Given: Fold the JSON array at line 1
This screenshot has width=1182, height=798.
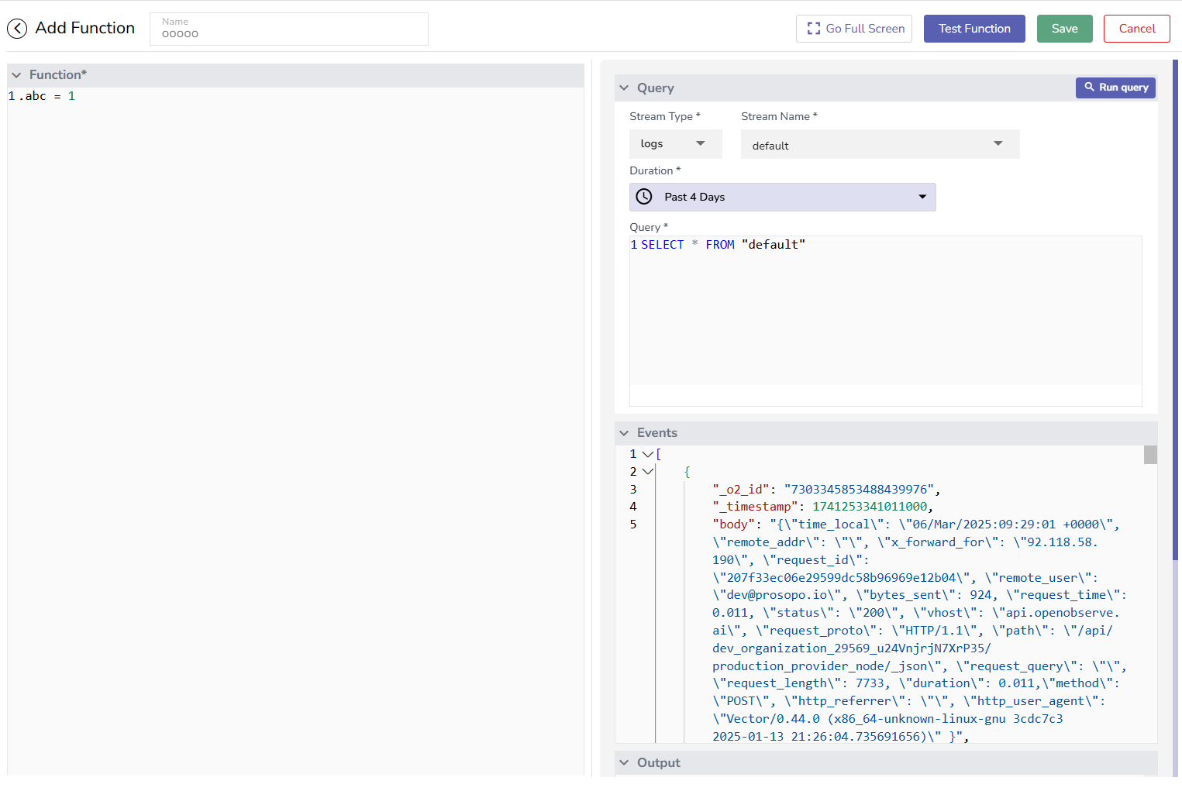Looking at the screenshot, I should (x=648, y=453).
